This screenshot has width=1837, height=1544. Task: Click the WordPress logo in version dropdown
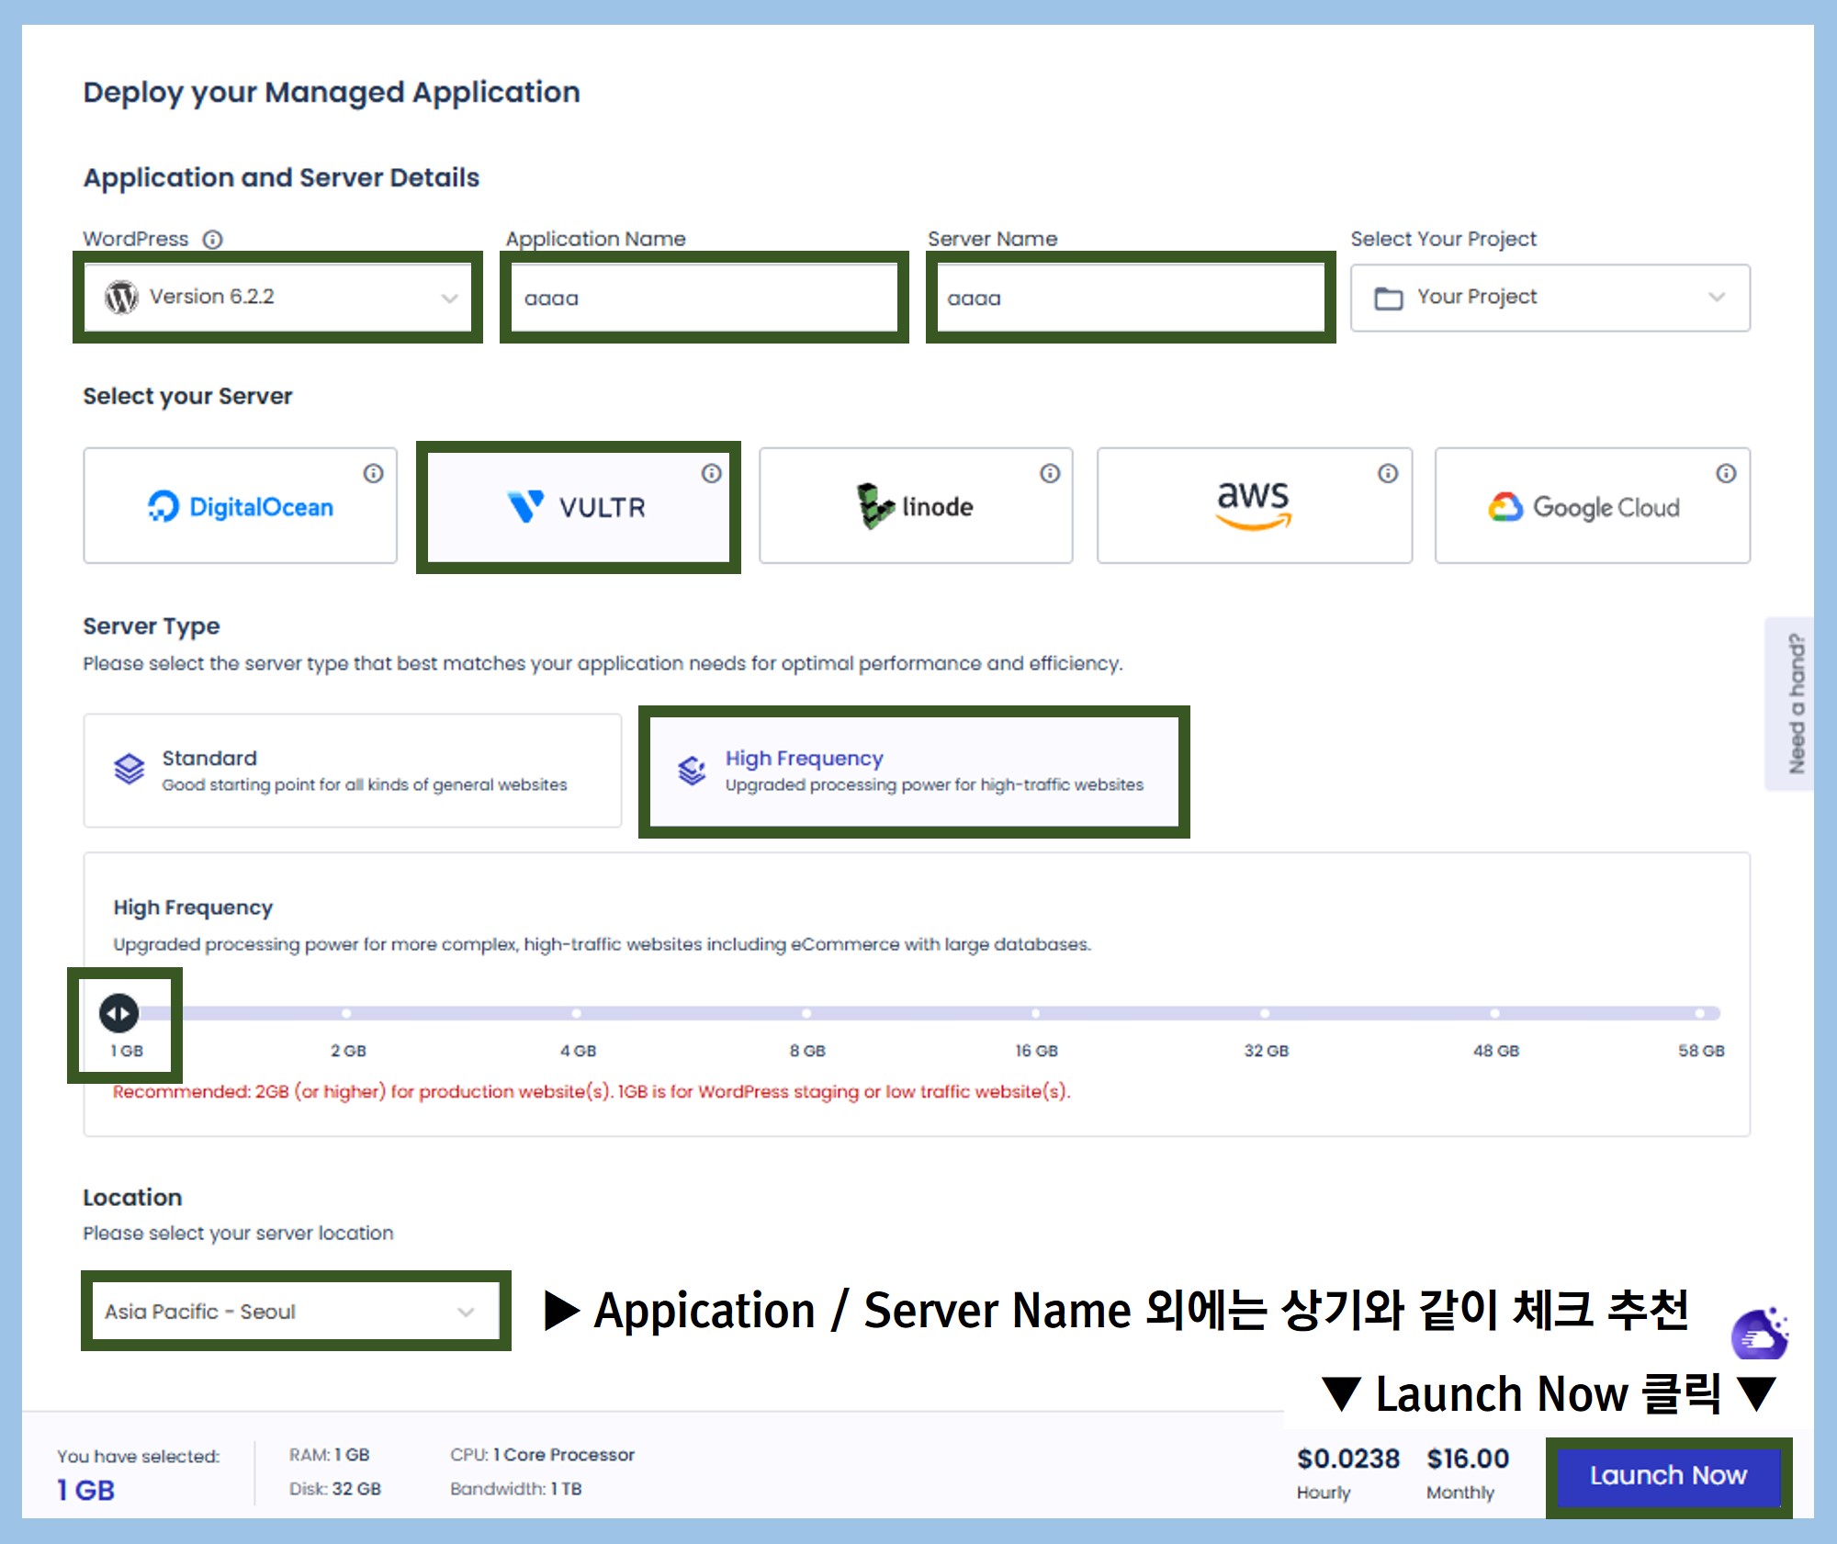[121, 297]
